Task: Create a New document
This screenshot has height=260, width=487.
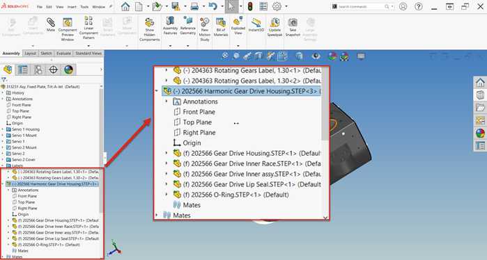Action: click(x=139, y=6)
